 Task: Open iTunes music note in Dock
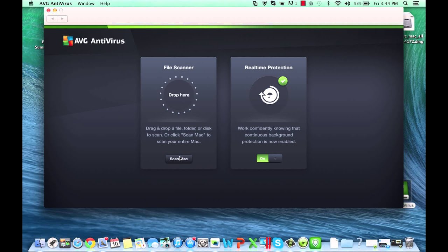(x=178, y=243)
